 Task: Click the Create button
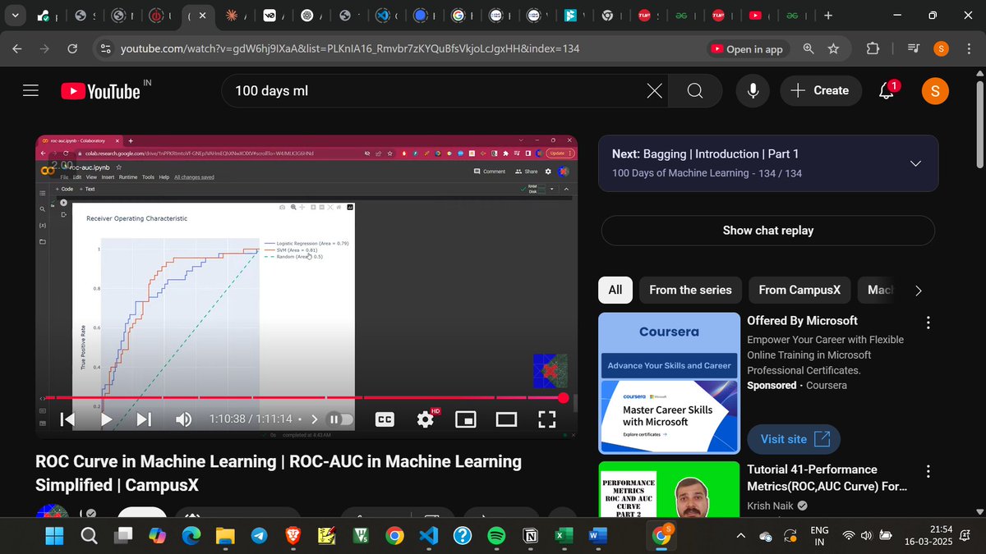pos(819,91)
